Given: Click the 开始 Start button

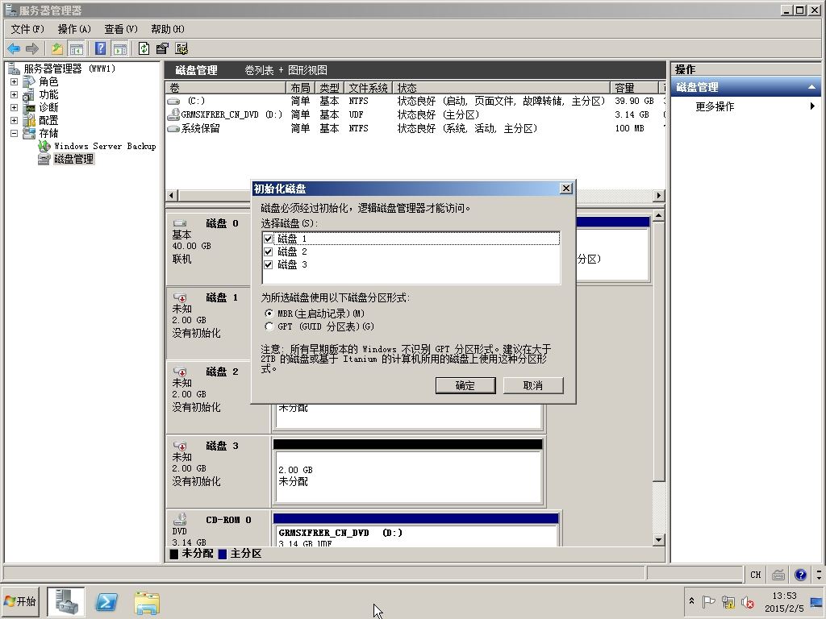Looking at the screenshot, I should [20, 601].
